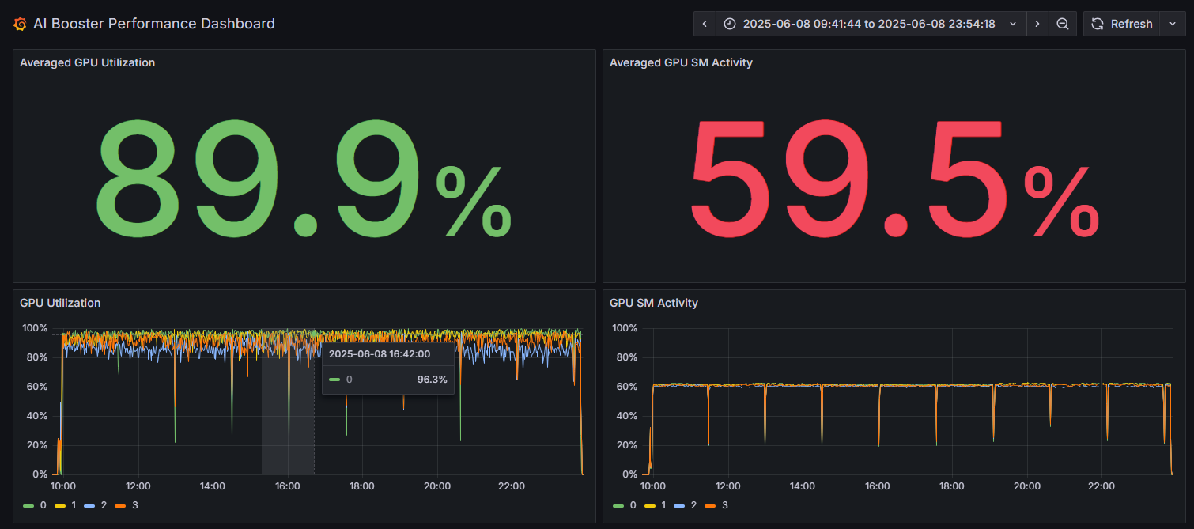Shift time range forward with right chevron
1194x529 pixels.
(x=1037, y=24)
